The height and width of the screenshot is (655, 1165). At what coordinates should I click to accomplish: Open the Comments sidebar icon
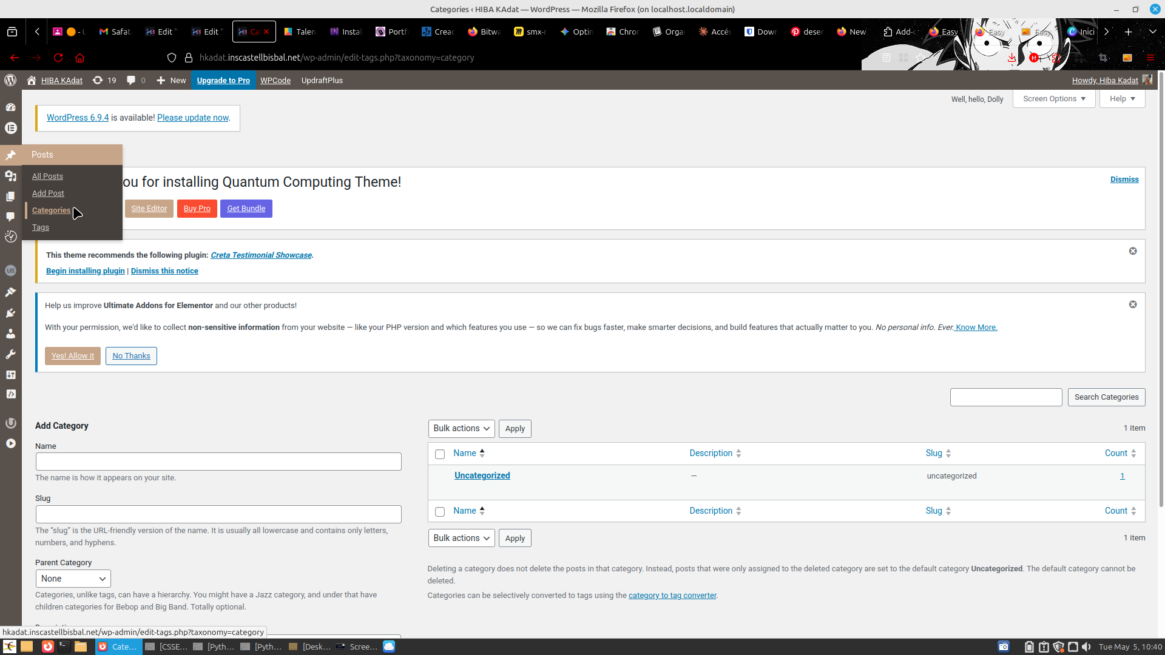tap(10, 217)
